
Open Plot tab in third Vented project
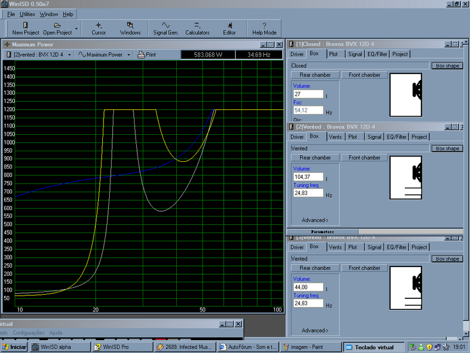(x=352, y=247)
